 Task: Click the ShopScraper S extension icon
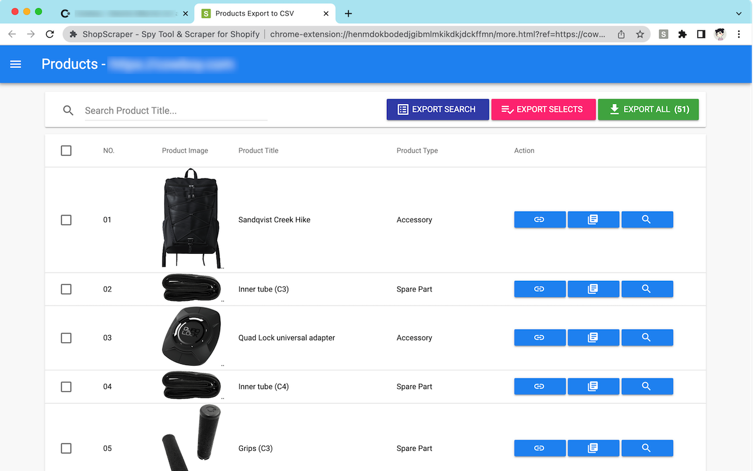663,34
